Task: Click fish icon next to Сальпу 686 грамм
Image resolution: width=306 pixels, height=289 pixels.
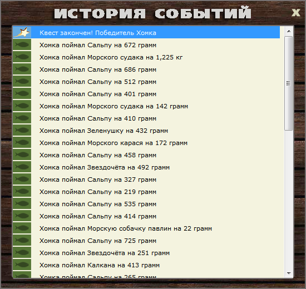Action: click(x=22, y=69)
